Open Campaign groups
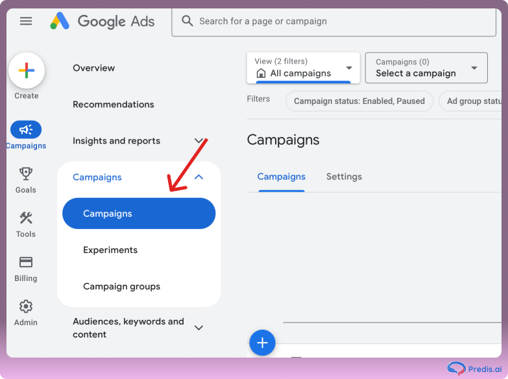This screenshot has height=379, width=508. tap(121, 287)
